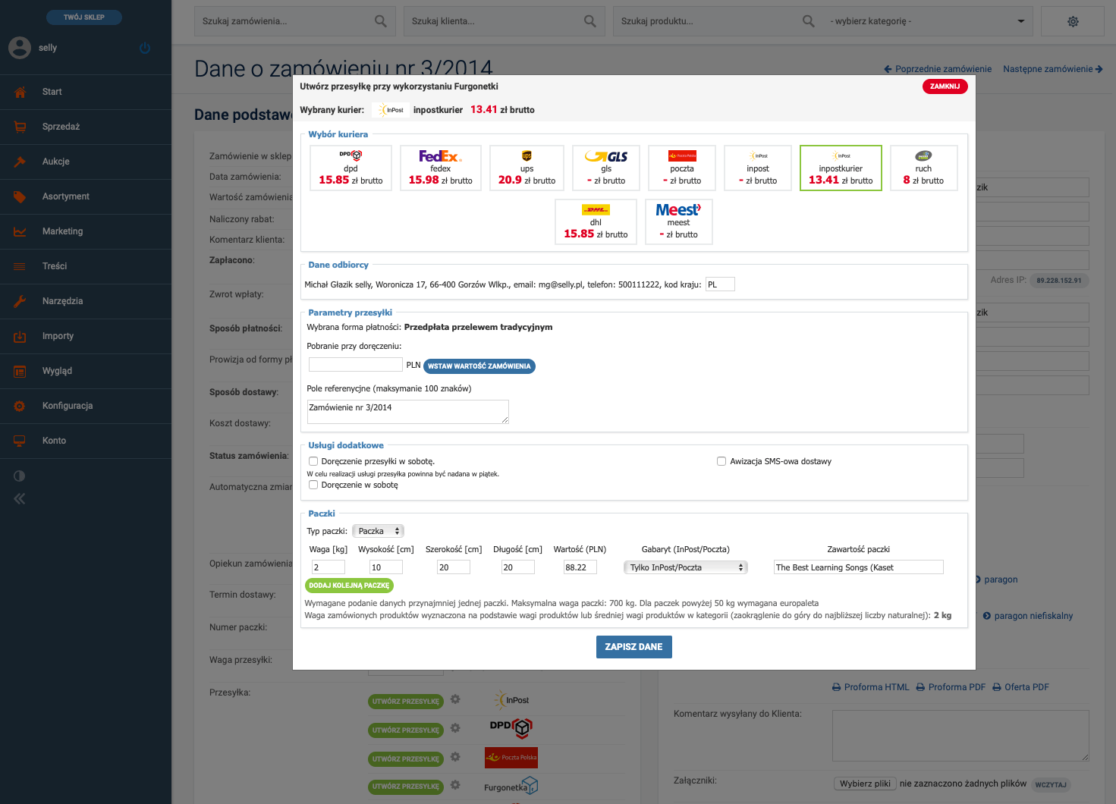The image size is (1116, 804).
Task: Open the Konfiguracja gear icon
Action: click(x=20, y=406)
